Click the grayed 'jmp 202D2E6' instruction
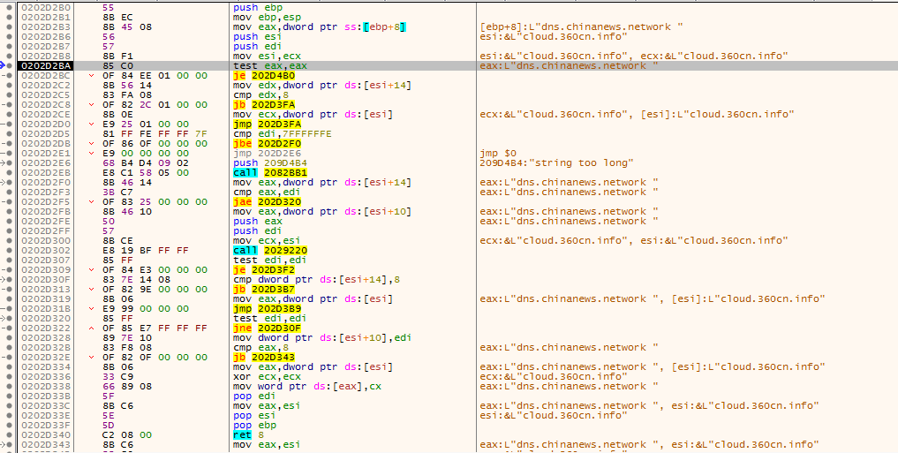This screenshot has height=453, width=898. (267, 154)
